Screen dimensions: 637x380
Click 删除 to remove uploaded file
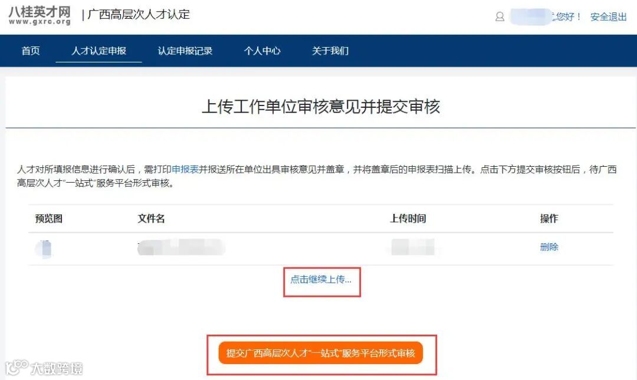coord(549,247)
